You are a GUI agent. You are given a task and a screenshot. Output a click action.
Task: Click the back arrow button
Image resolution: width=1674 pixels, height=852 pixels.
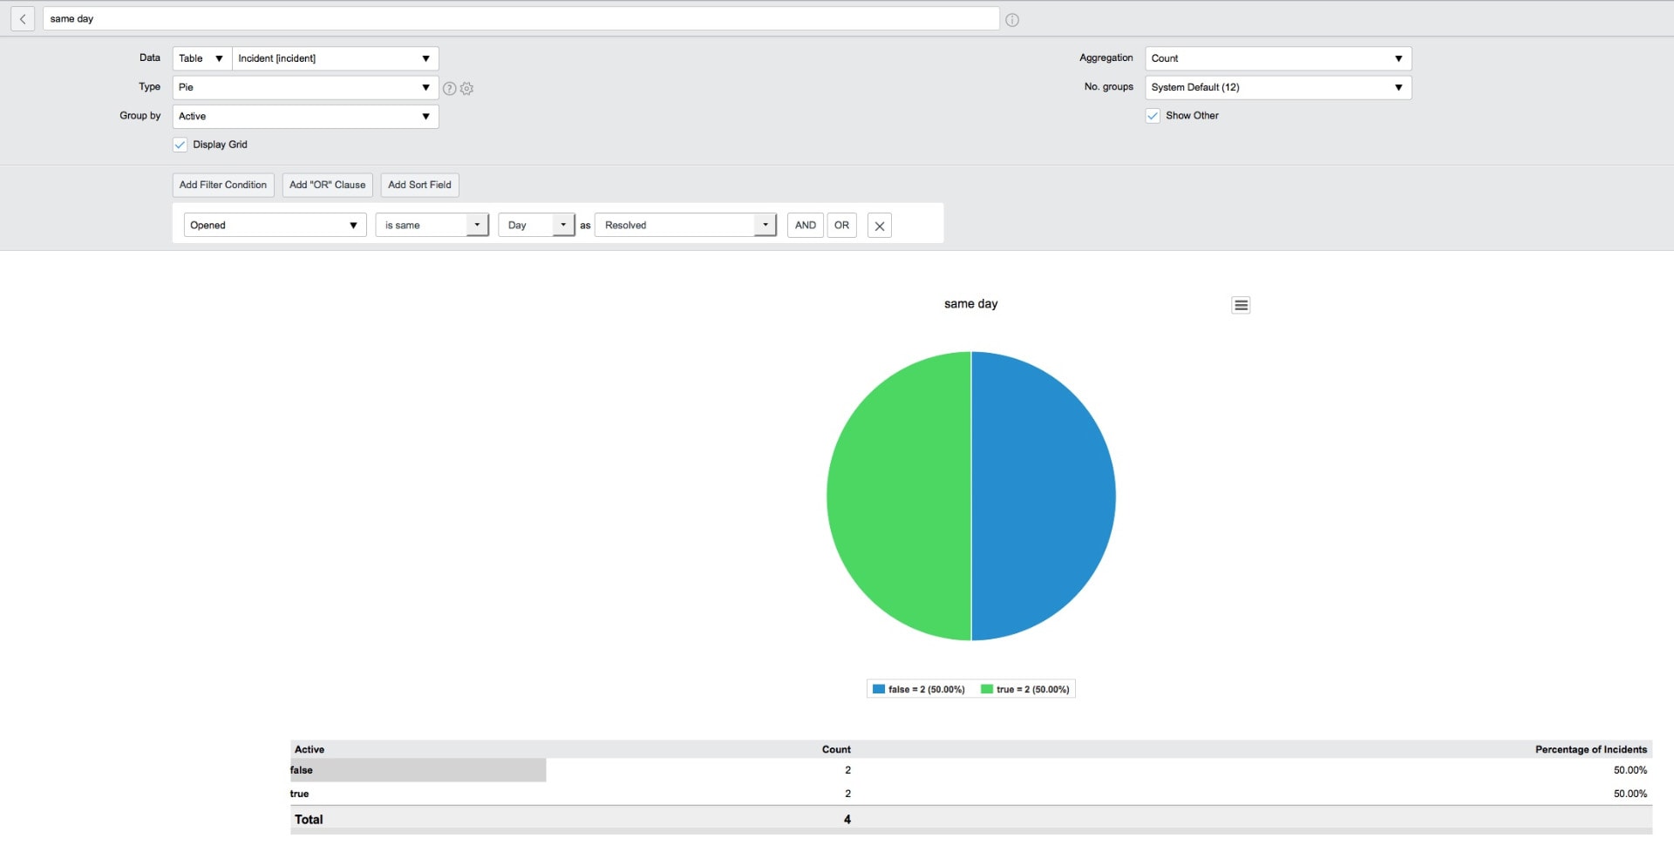coord(23,19)
